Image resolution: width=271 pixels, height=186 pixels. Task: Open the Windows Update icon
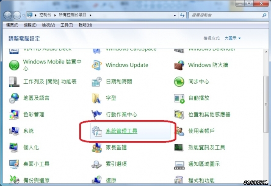pyautogui.click(x=97, y=65)
